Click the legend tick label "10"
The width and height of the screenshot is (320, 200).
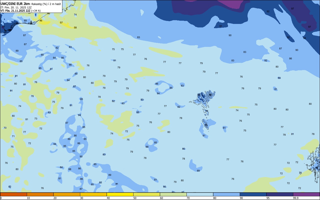28,198
